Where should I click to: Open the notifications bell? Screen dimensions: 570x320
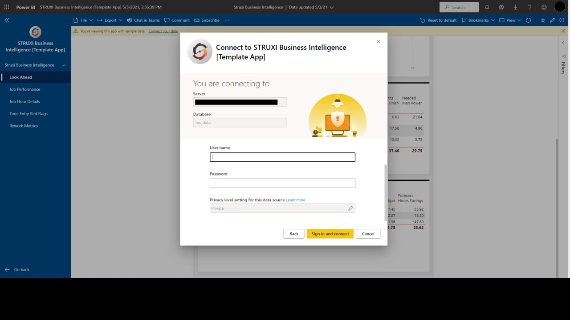pos(487,7)
